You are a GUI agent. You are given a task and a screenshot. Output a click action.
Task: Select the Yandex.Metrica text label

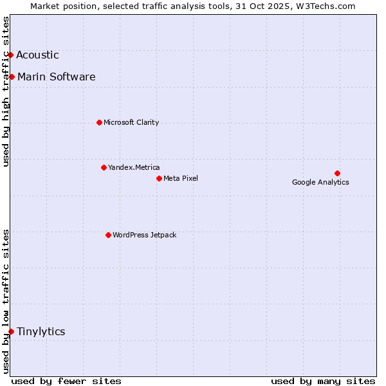tap(134, 167)
